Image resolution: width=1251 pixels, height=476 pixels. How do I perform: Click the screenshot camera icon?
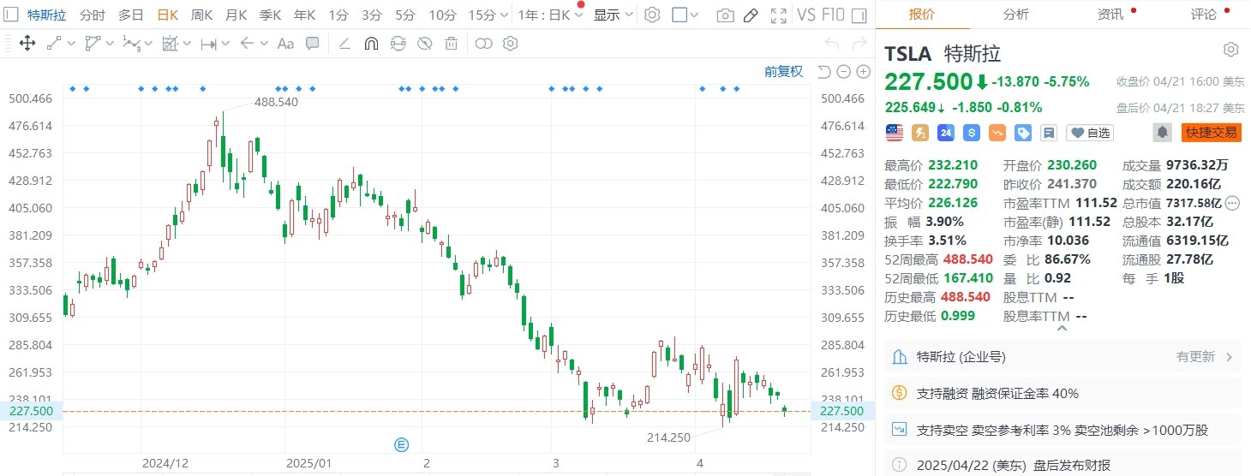[725, 15]
